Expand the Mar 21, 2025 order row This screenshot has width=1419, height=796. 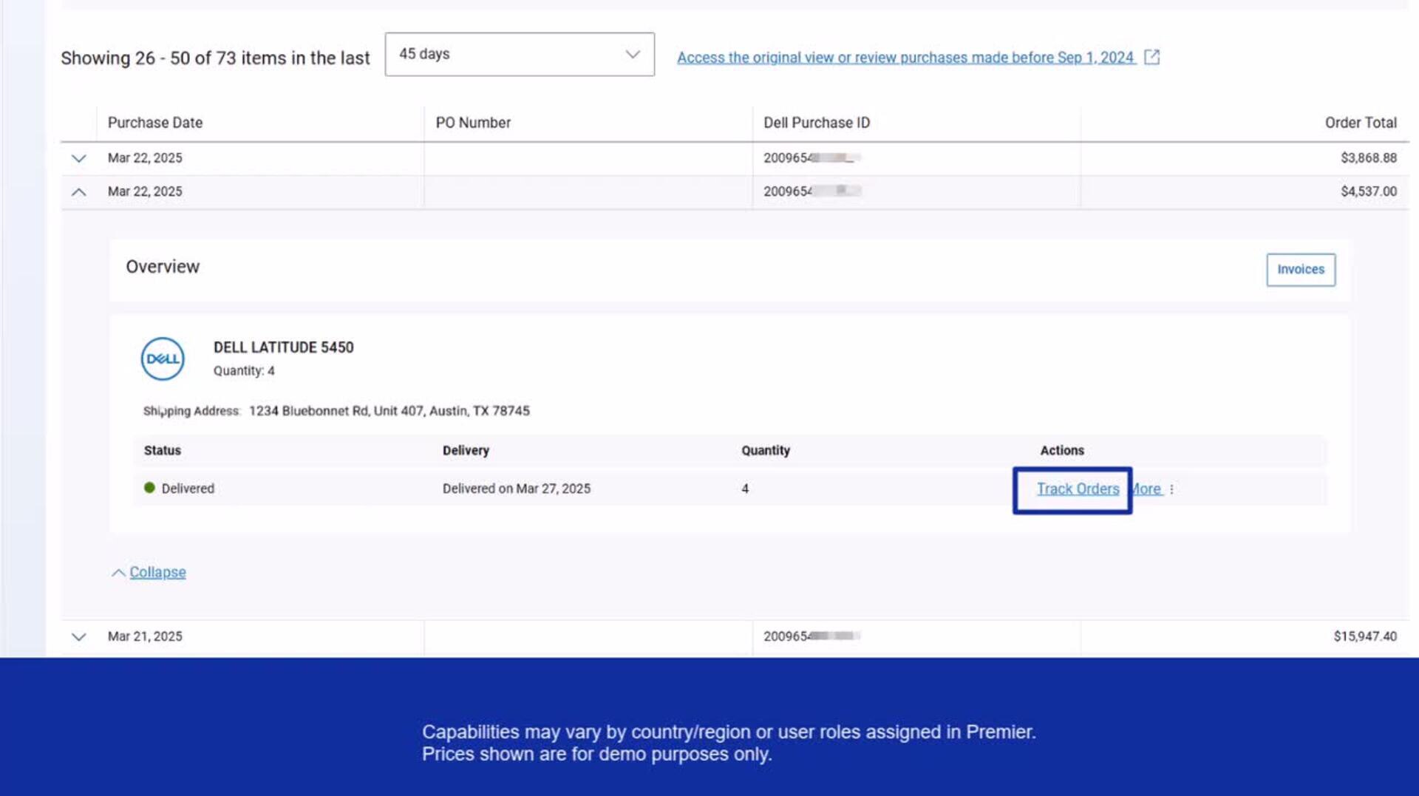click(79, 636)
